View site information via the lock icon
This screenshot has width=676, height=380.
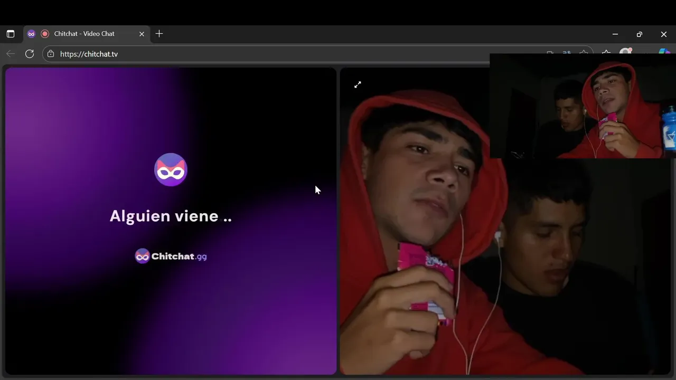pos(51,54)
